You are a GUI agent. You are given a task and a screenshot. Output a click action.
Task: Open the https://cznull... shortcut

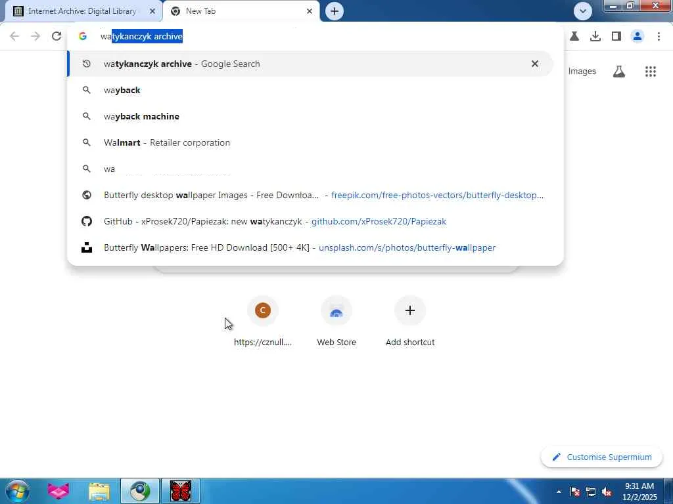pyautogui.click(x=263, y=320)
